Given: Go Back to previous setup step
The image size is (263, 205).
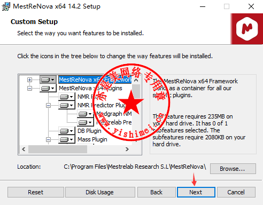Looking at the screenshot, I should (x=157, y=192).
